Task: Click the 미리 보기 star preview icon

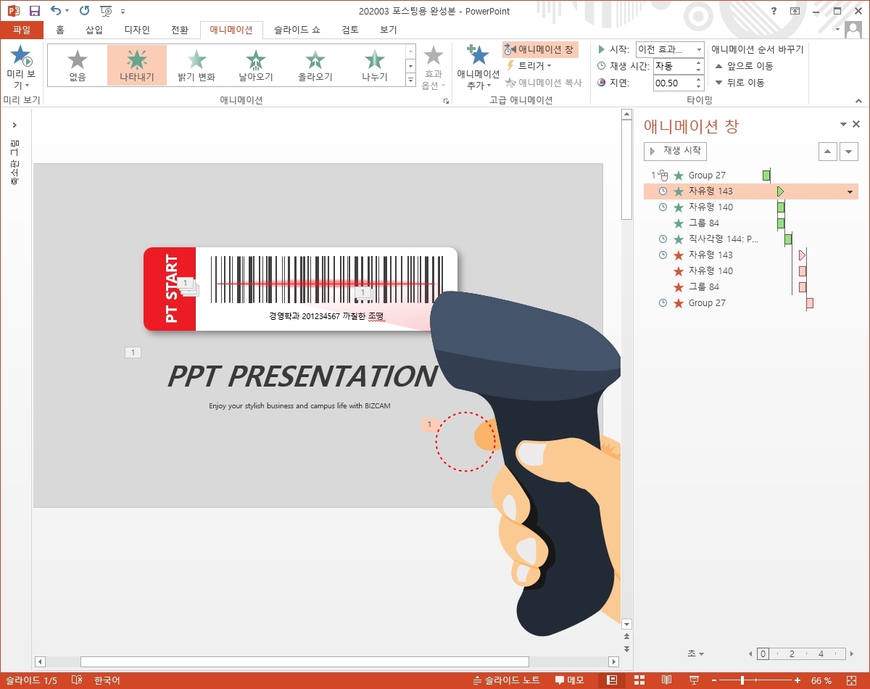Action: tap(20, 55)
